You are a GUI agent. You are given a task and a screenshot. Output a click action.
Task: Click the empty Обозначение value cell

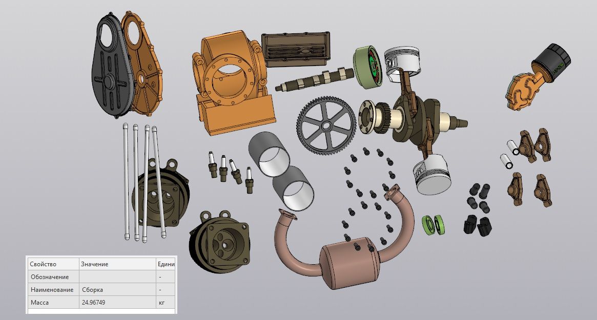(117, 277)
